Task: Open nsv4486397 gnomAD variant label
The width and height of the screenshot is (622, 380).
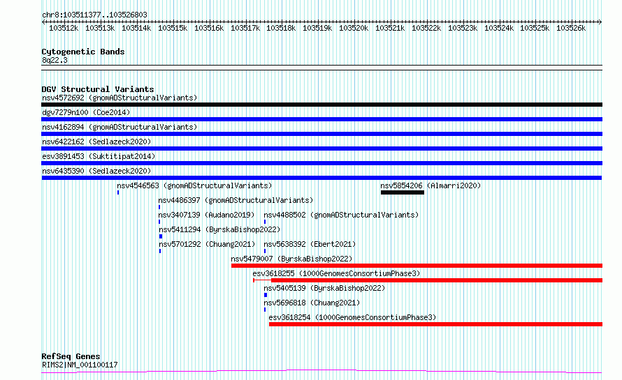Action: [236, 200]
